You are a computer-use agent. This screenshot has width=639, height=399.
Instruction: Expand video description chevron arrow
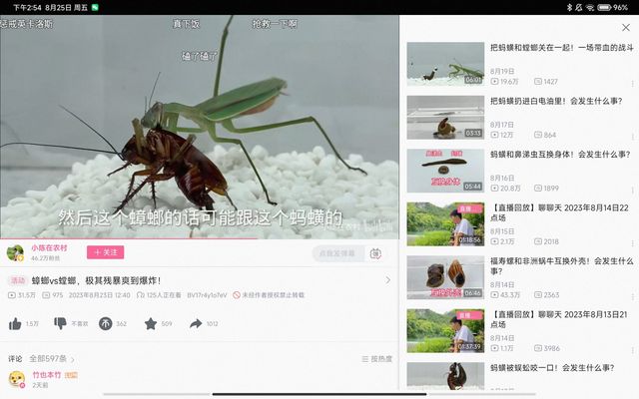[x=387, y=280]
